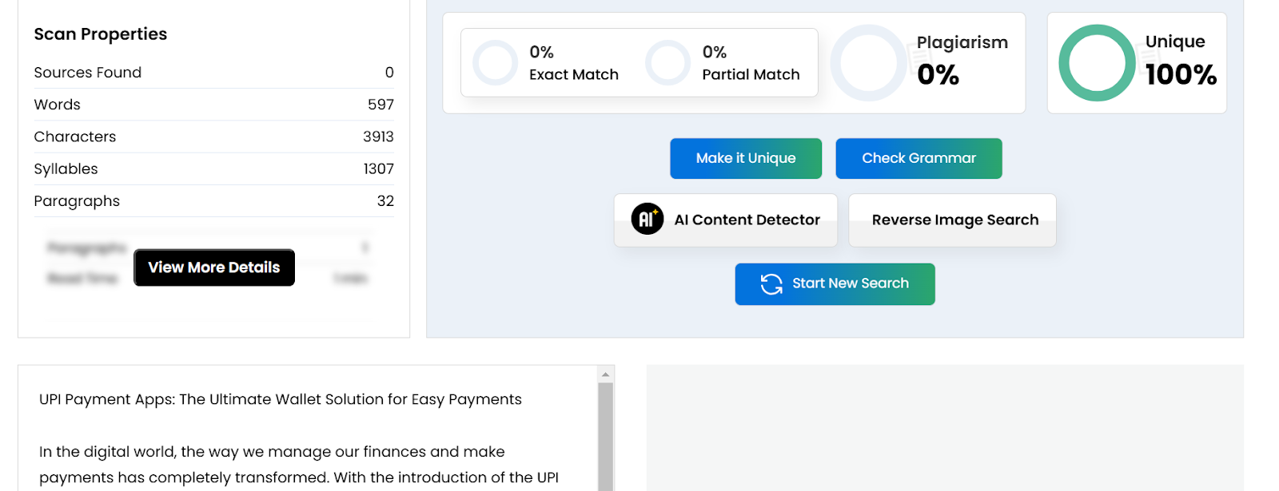Click the Plagiarism 0% label
Viewport: 1279px width, 491px height.
coord(962,60)
